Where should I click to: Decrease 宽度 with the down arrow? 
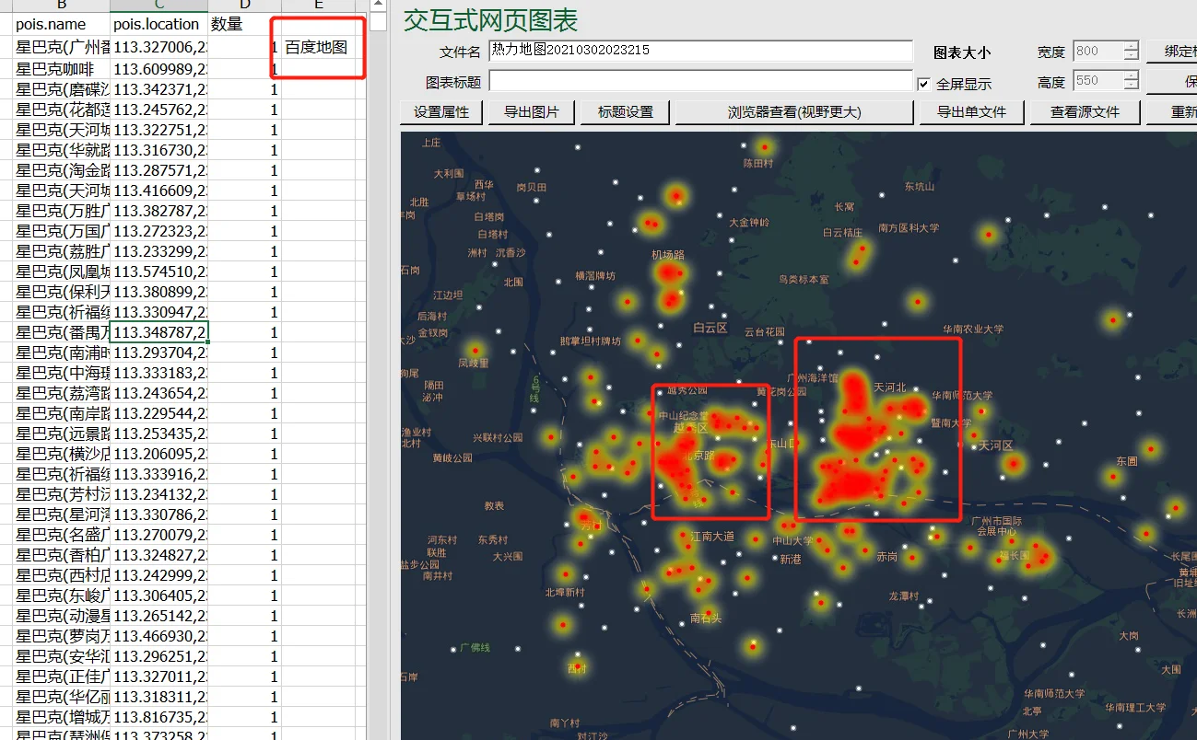[1131, 57]
